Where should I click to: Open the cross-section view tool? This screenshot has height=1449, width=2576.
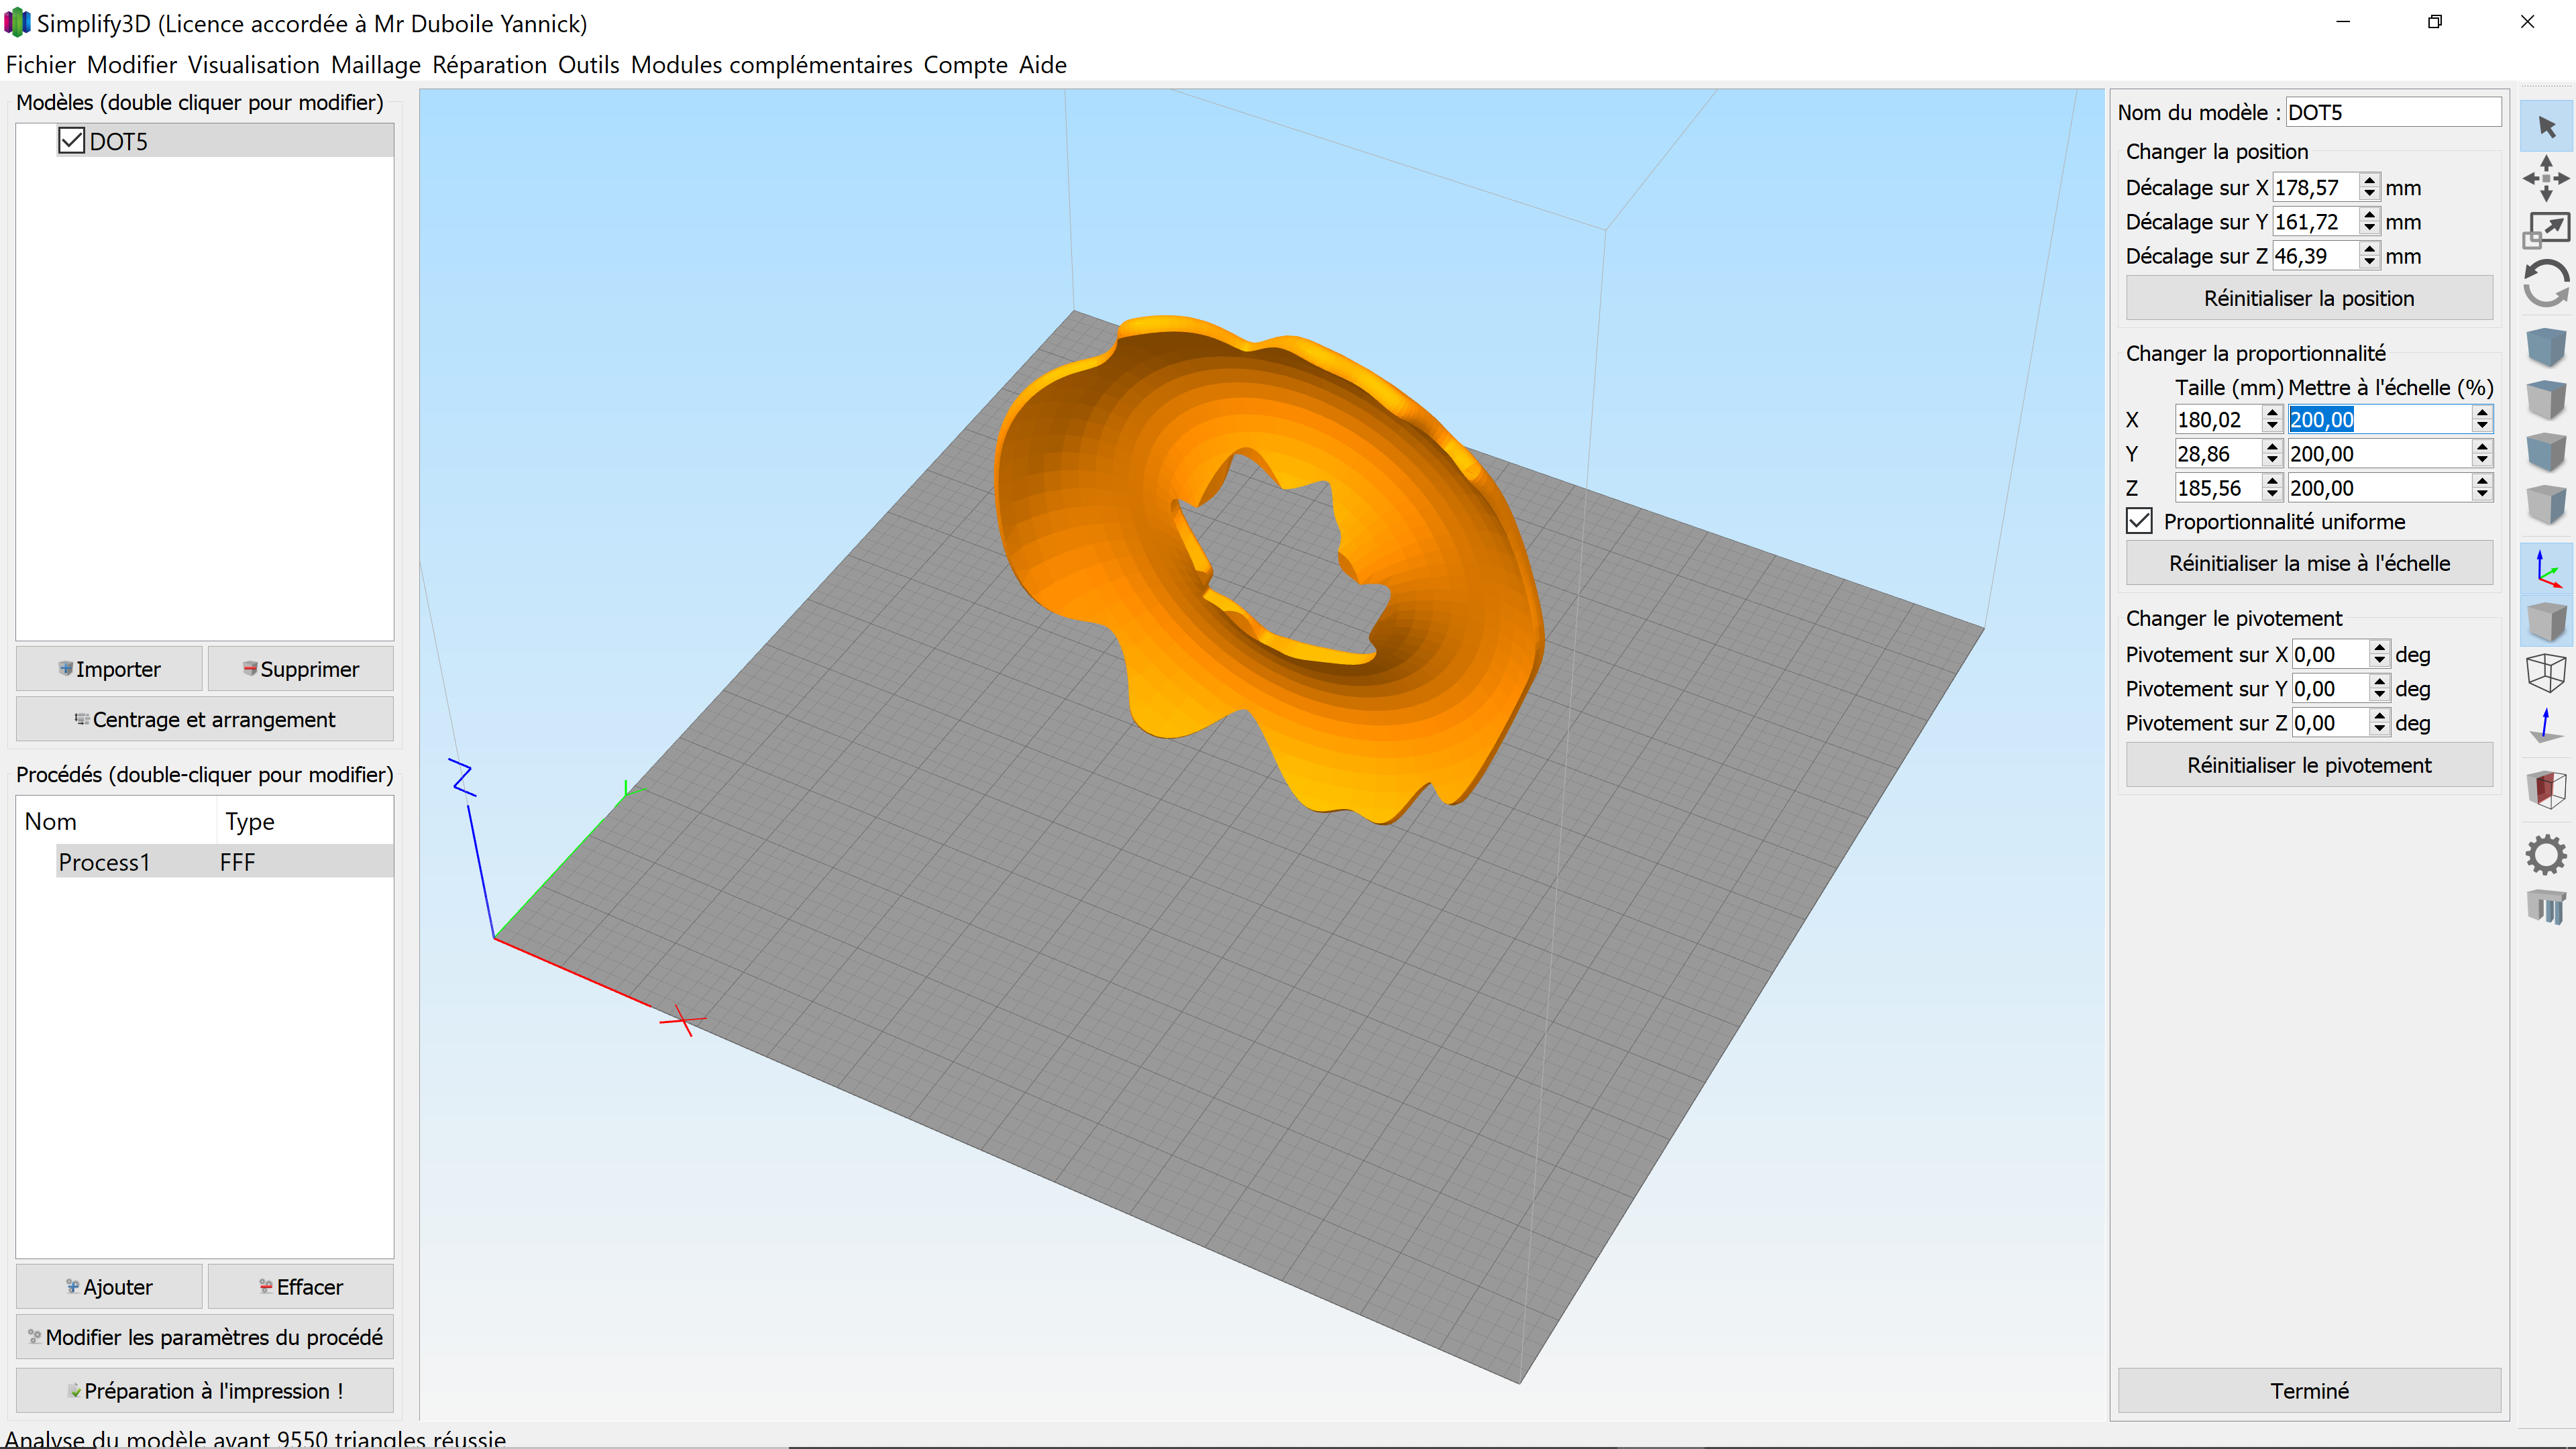coord(2546,789)
